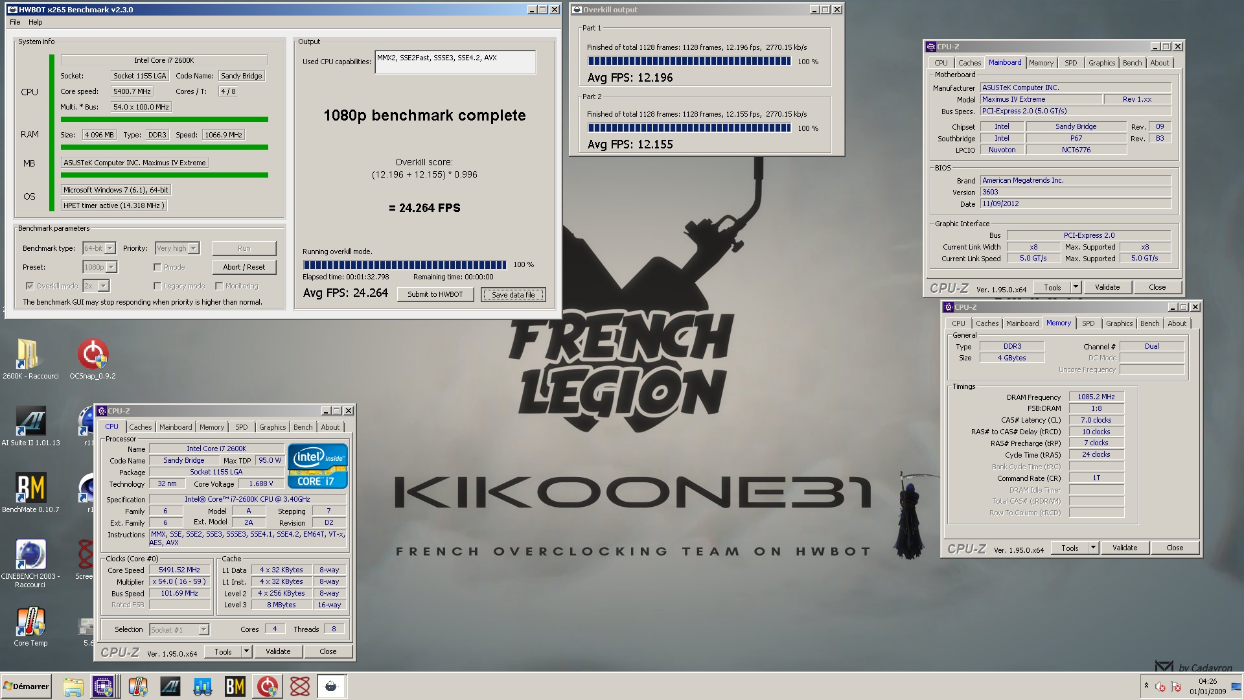
Task: Click the Démarrer start button
Action: (27, 686)
